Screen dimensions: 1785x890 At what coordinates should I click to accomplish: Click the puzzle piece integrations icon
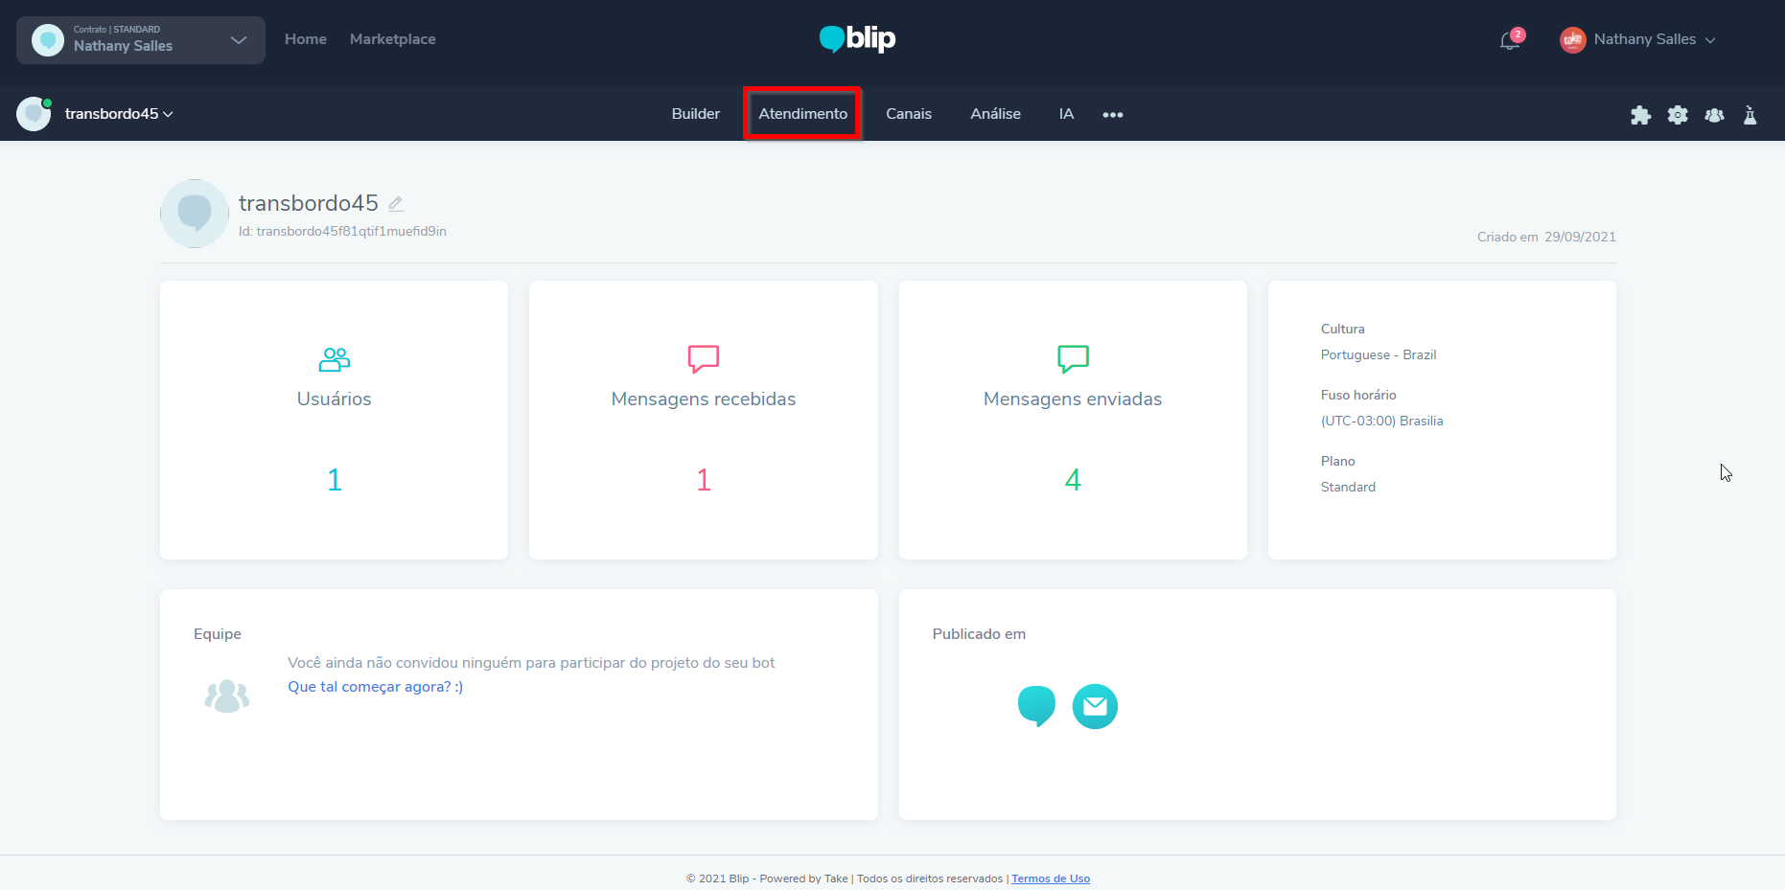pos(1640,115)
